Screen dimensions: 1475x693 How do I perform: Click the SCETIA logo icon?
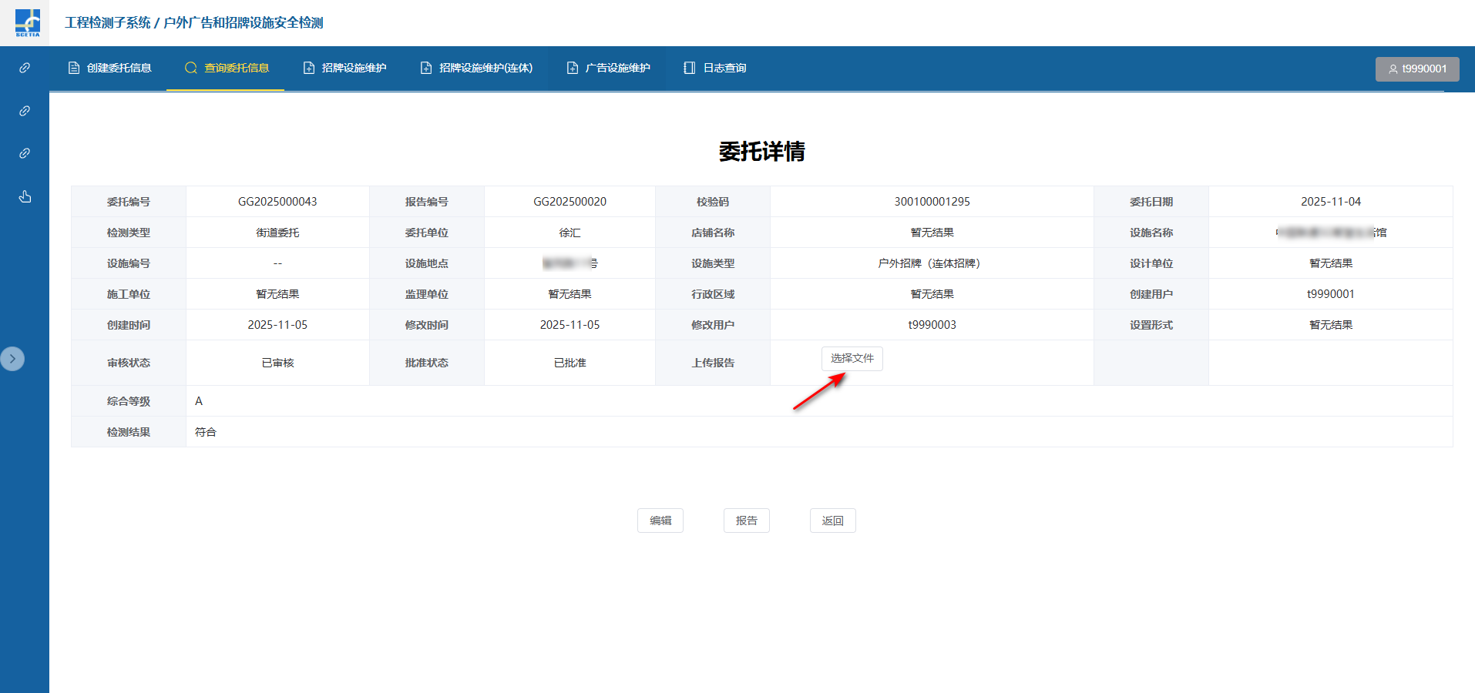click(28, 22)
